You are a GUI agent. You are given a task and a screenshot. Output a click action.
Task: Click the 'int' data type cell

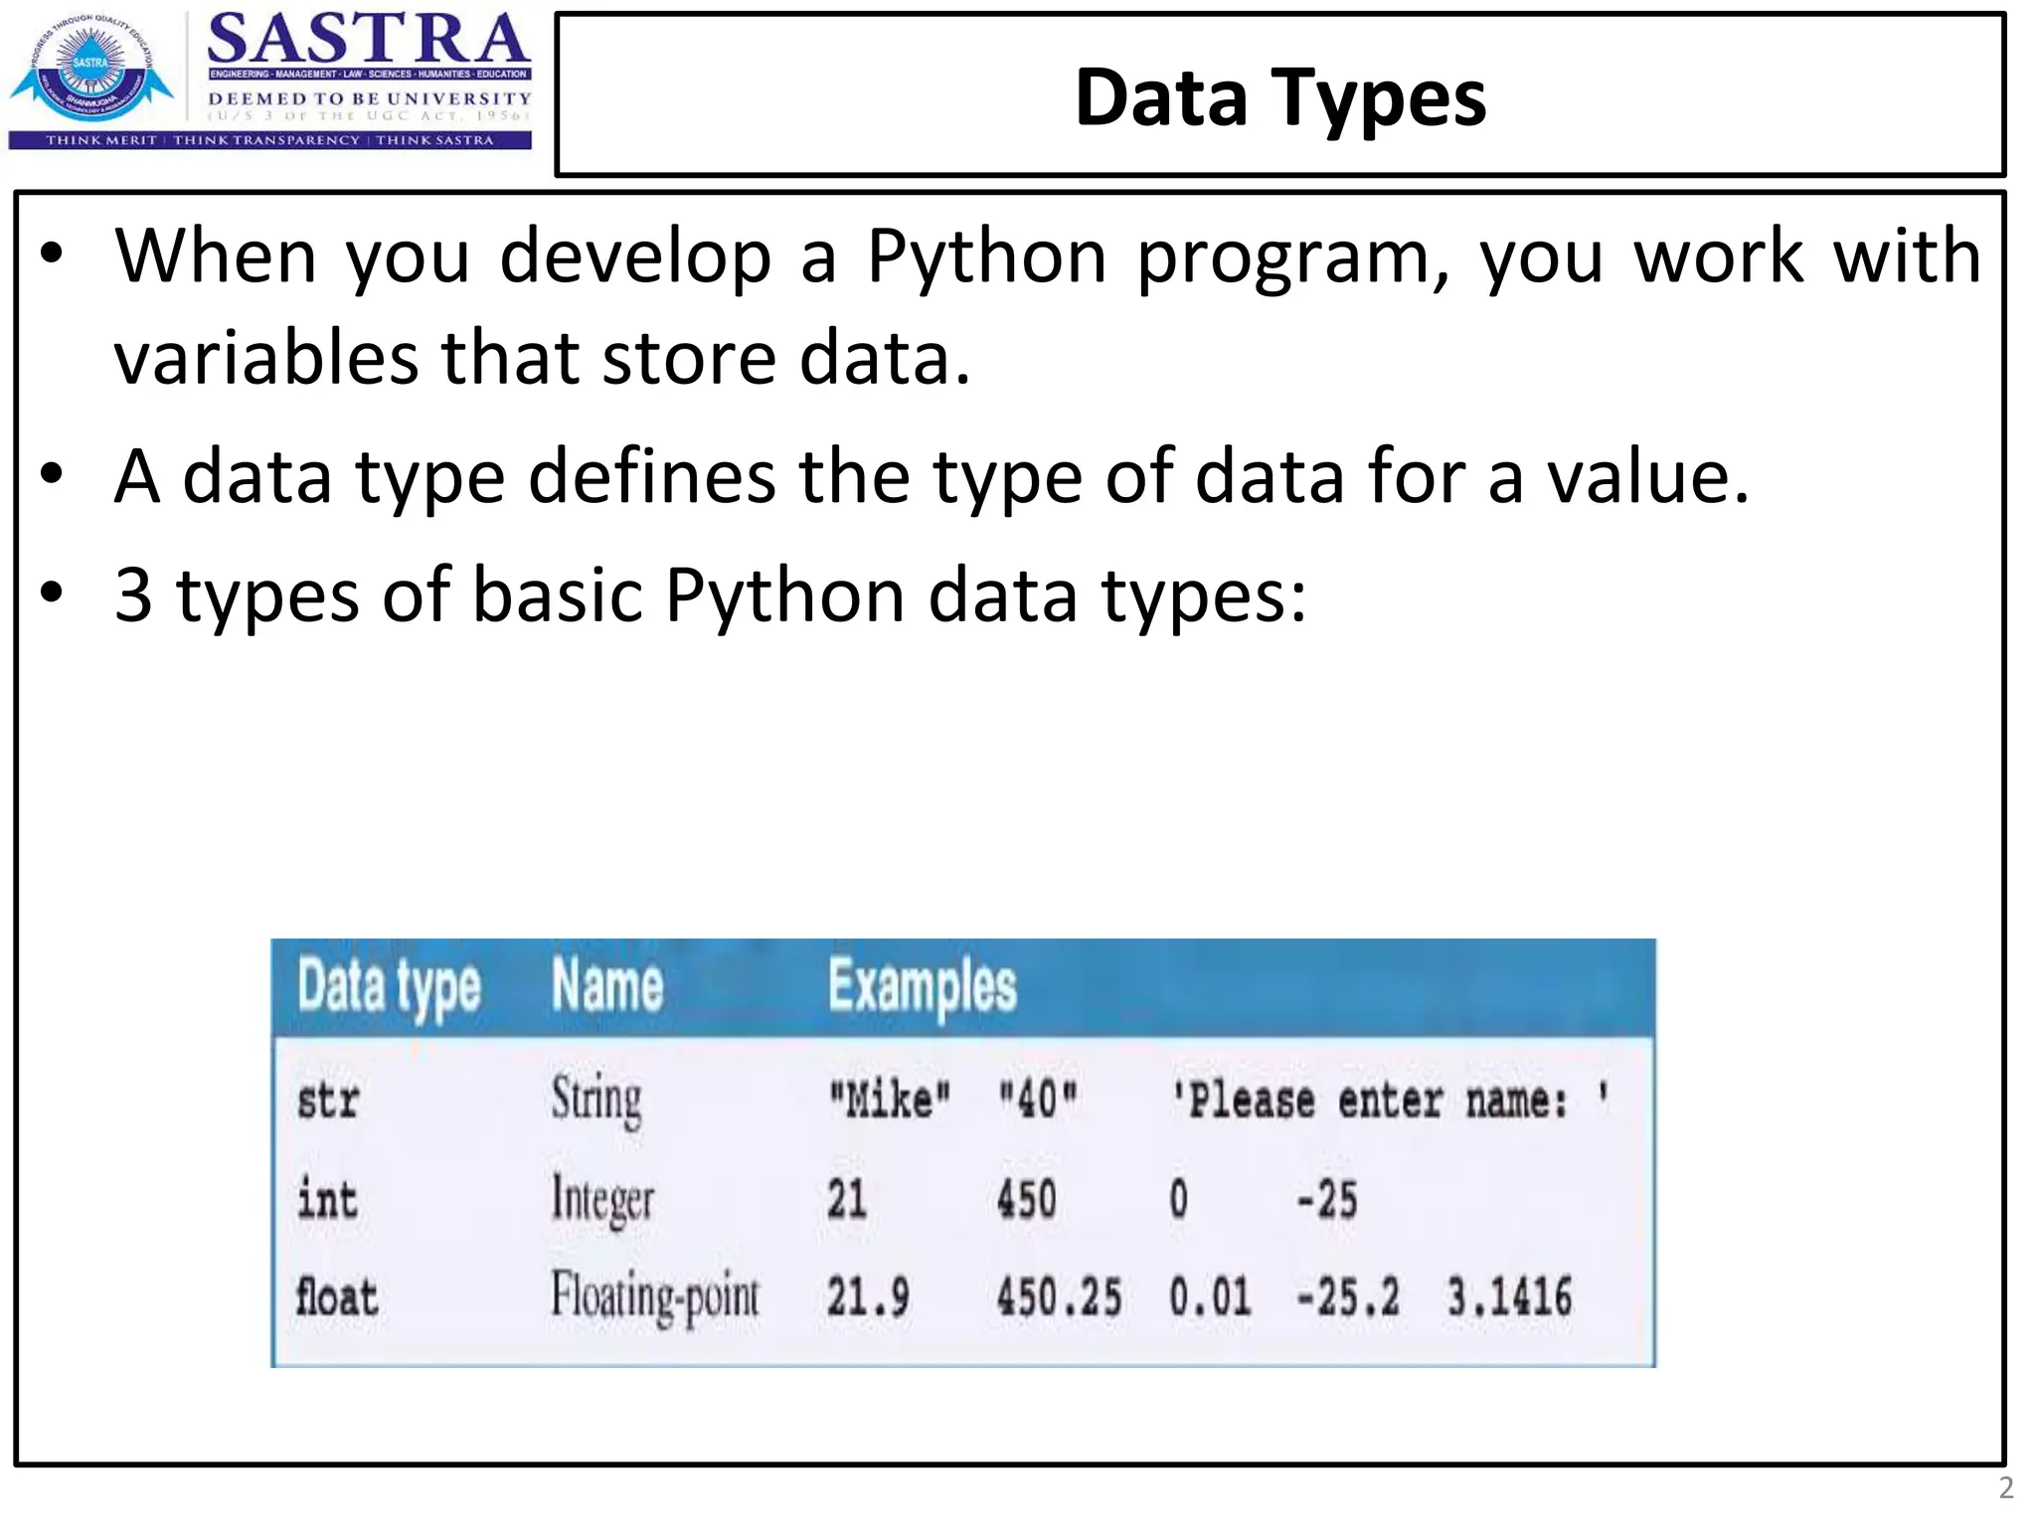(x=327, y=1199)
